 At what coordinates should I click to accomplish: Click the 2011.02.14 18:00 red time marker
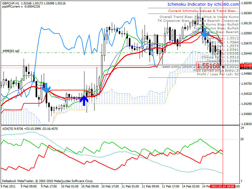(223, 186)
